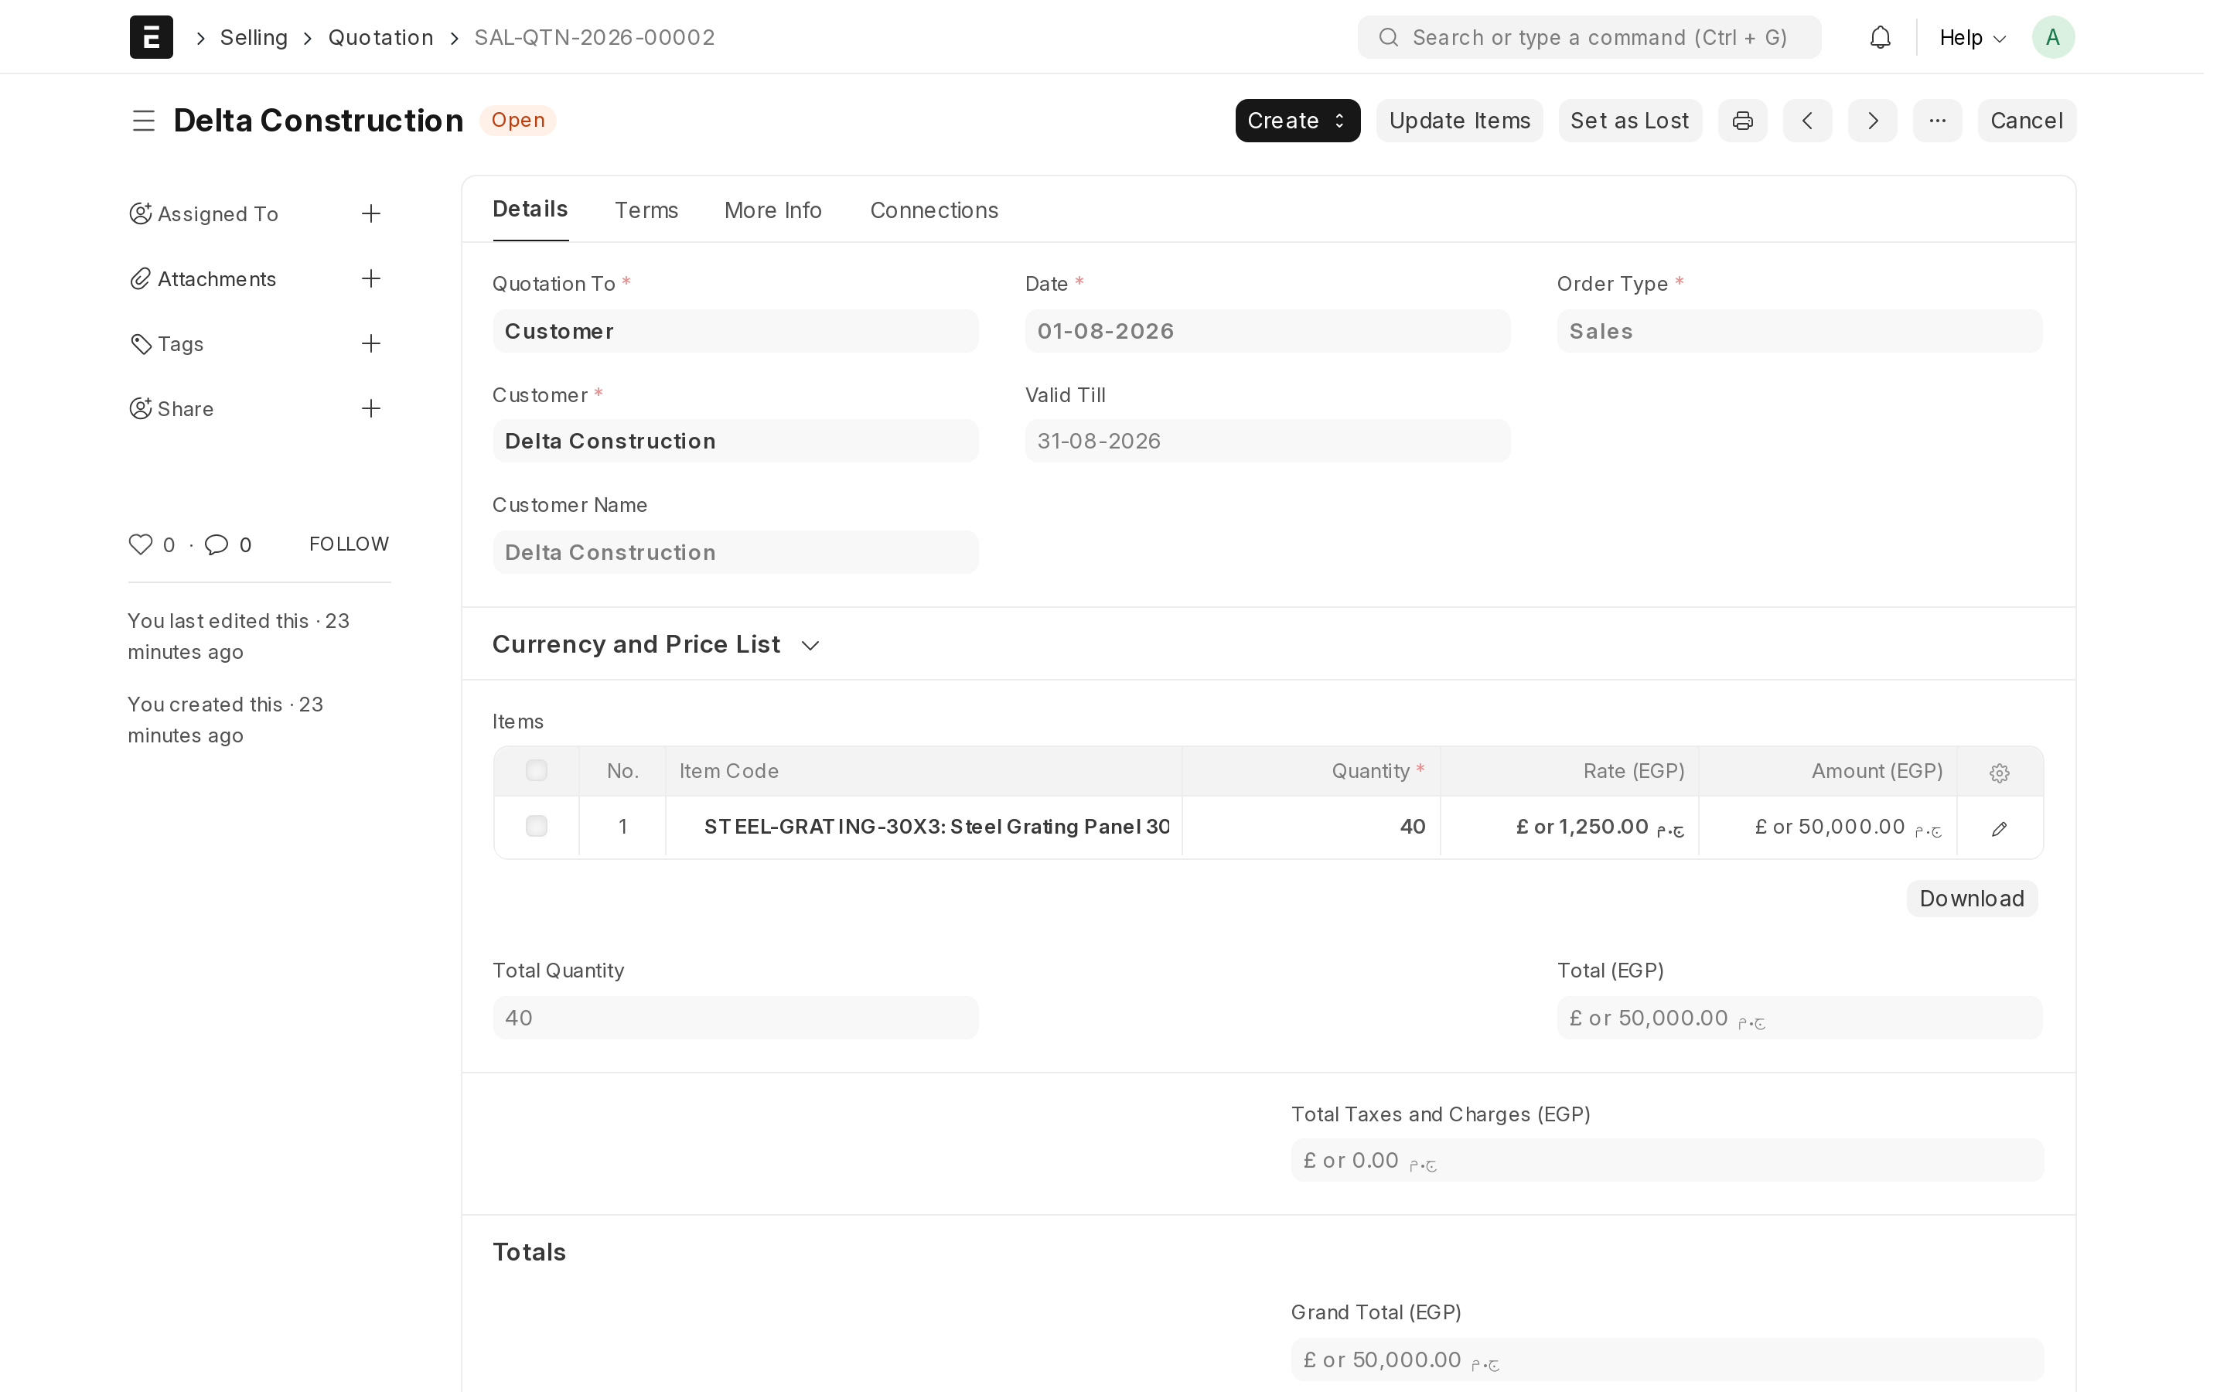2227x1392 pixels.
Task: Go to previous document
Action: point(1807,121)
